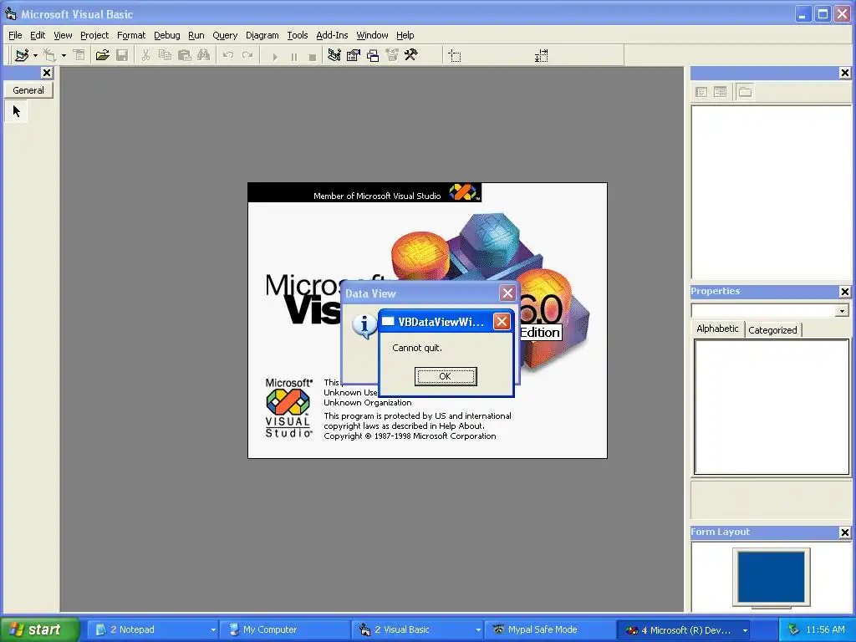Click the information icon in Data View dialog
The image size is (856, 642).
tap(364, 326)
